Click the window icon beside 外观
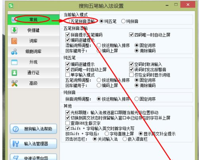The height and width of the screenshot is (160, 199). 14,62
